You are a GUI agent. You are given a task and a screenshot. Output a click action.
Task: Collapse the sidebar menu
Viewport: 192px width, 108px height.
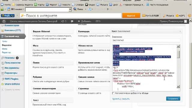click(11, 90)
